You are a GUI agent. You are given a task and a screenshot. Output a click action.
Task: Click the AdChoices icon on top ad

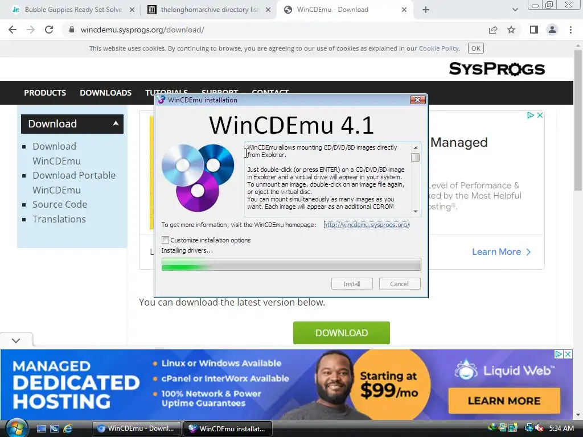click(x=531, y=115)
